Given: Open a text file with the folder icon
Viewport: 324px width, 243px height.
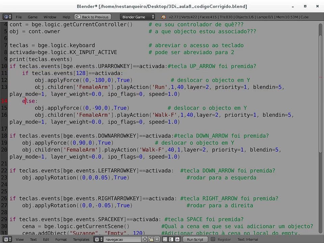Looking at the screenshot, I should 151,239.
